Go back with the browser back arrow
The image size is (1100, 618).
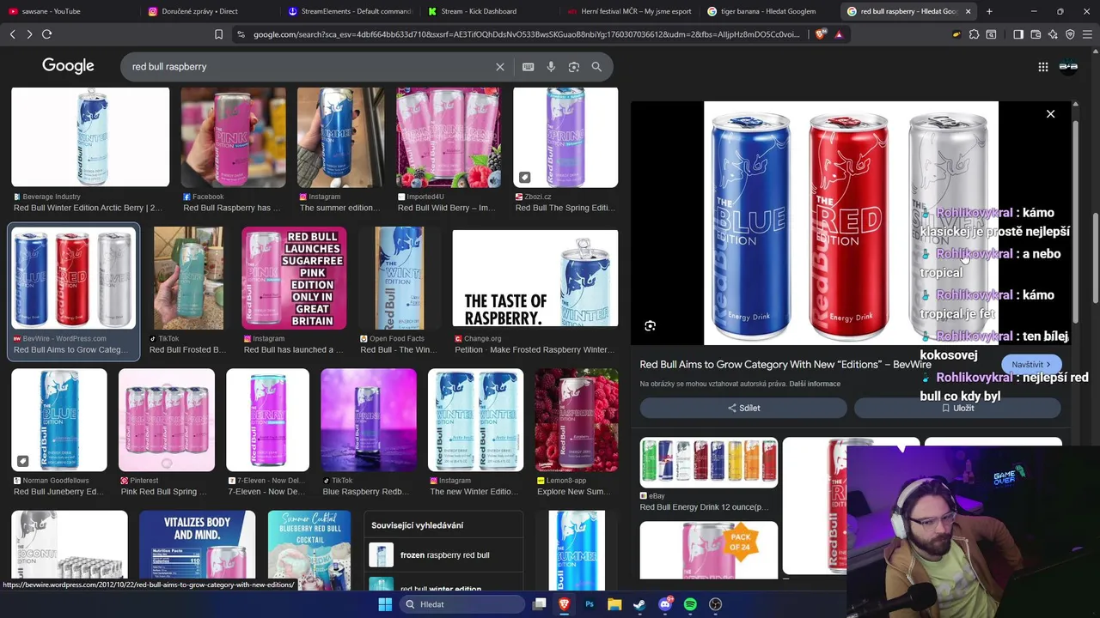point(12,34)
